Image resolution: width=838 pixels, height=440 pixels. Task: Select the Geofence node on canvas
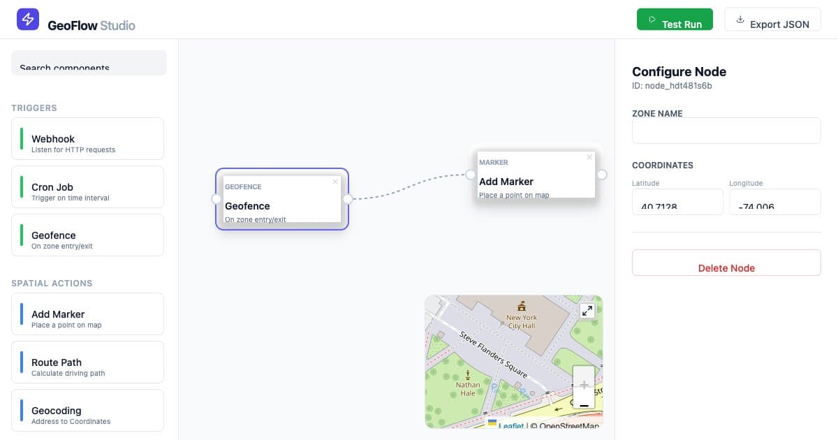click(x=281, y=199)
